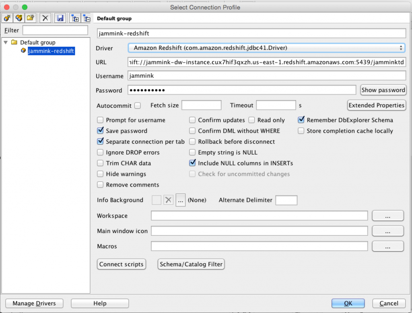The image size is (412, 313).
Task: Browse for a Main window icon file
Action: [x=388, y=231]
